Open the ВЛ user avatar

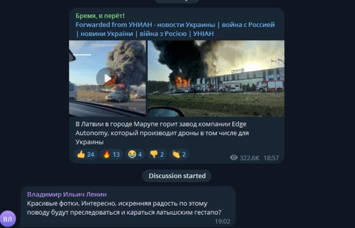tap(8, 219)
